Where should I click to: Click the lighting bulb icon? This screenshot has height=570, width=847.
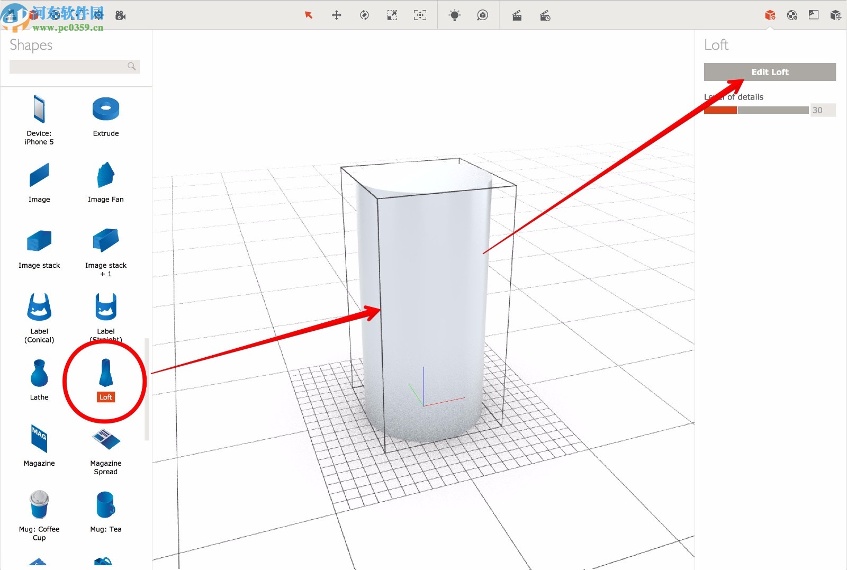[454, 15]
